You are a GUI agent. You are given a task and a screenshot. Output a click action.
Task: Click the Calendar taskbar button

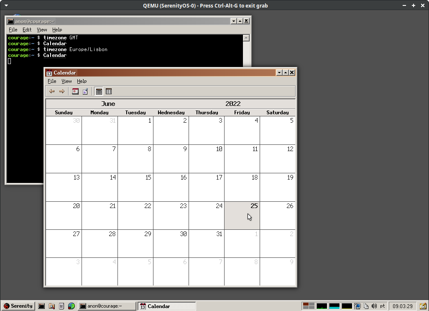point(166,306)
